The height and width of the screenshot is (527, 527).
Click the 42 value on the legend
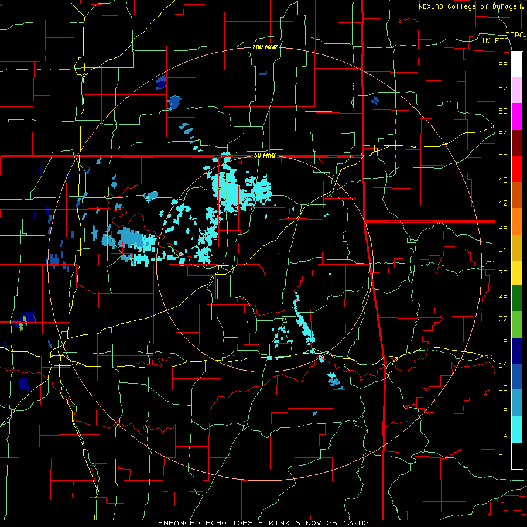point(503,203)
